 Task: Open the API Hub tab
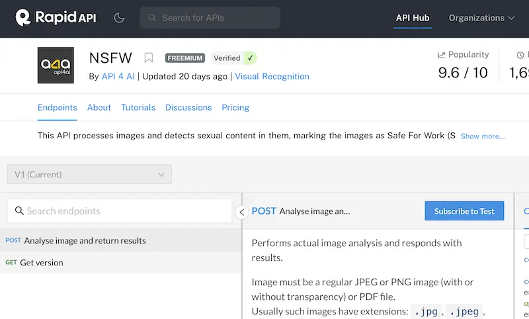pyautogui.click(x=412, y=18)
